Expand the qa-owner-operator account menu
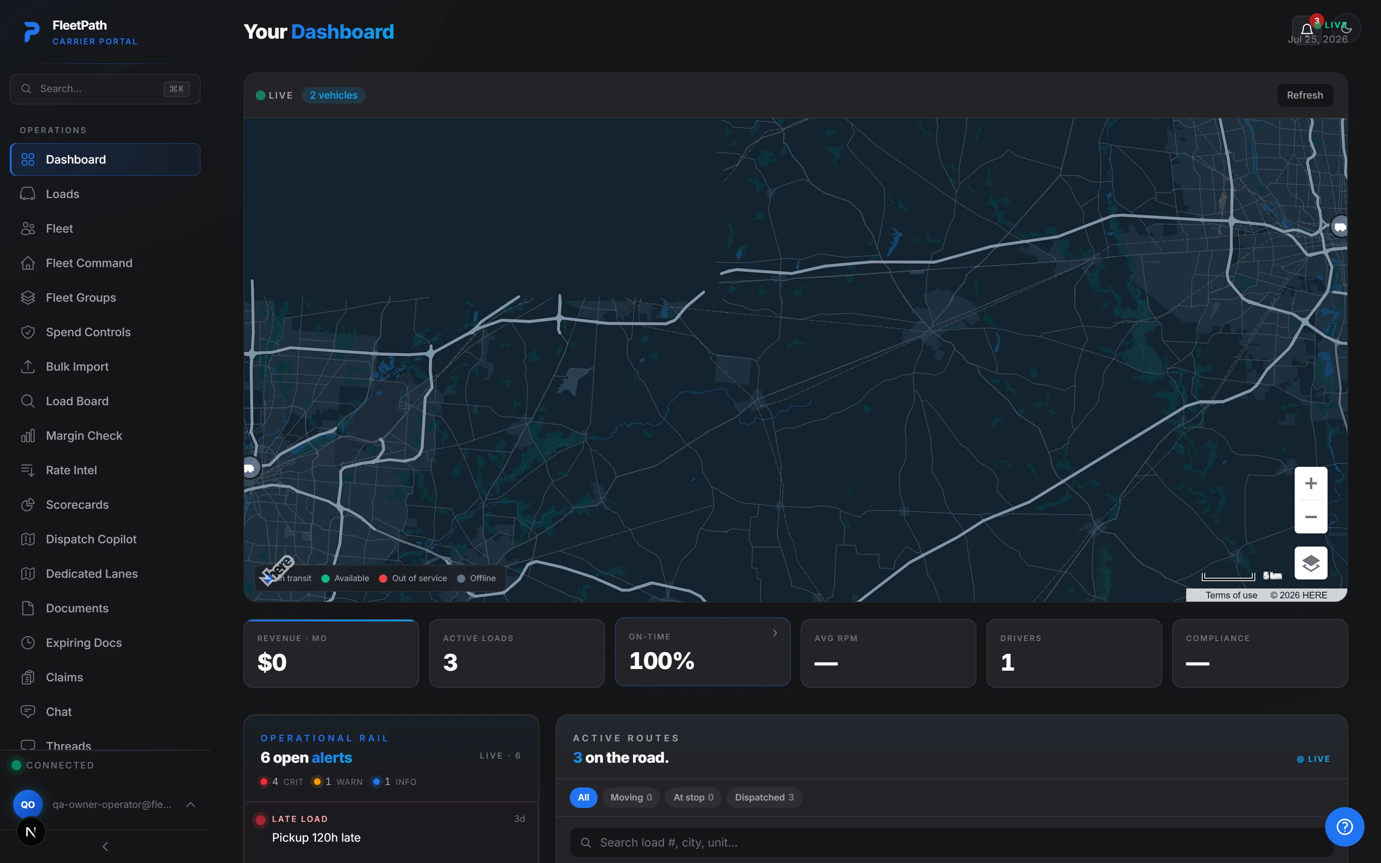1381x863 pixels. (191, 805)
